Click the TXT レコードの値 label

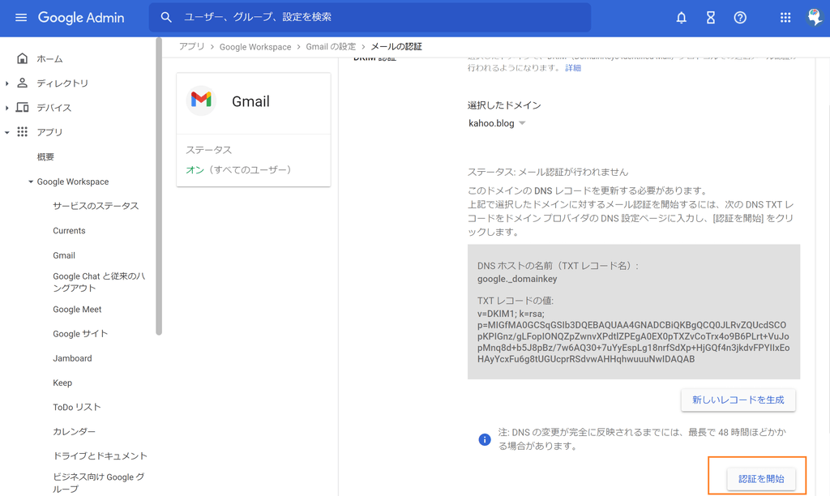point(515,301)
